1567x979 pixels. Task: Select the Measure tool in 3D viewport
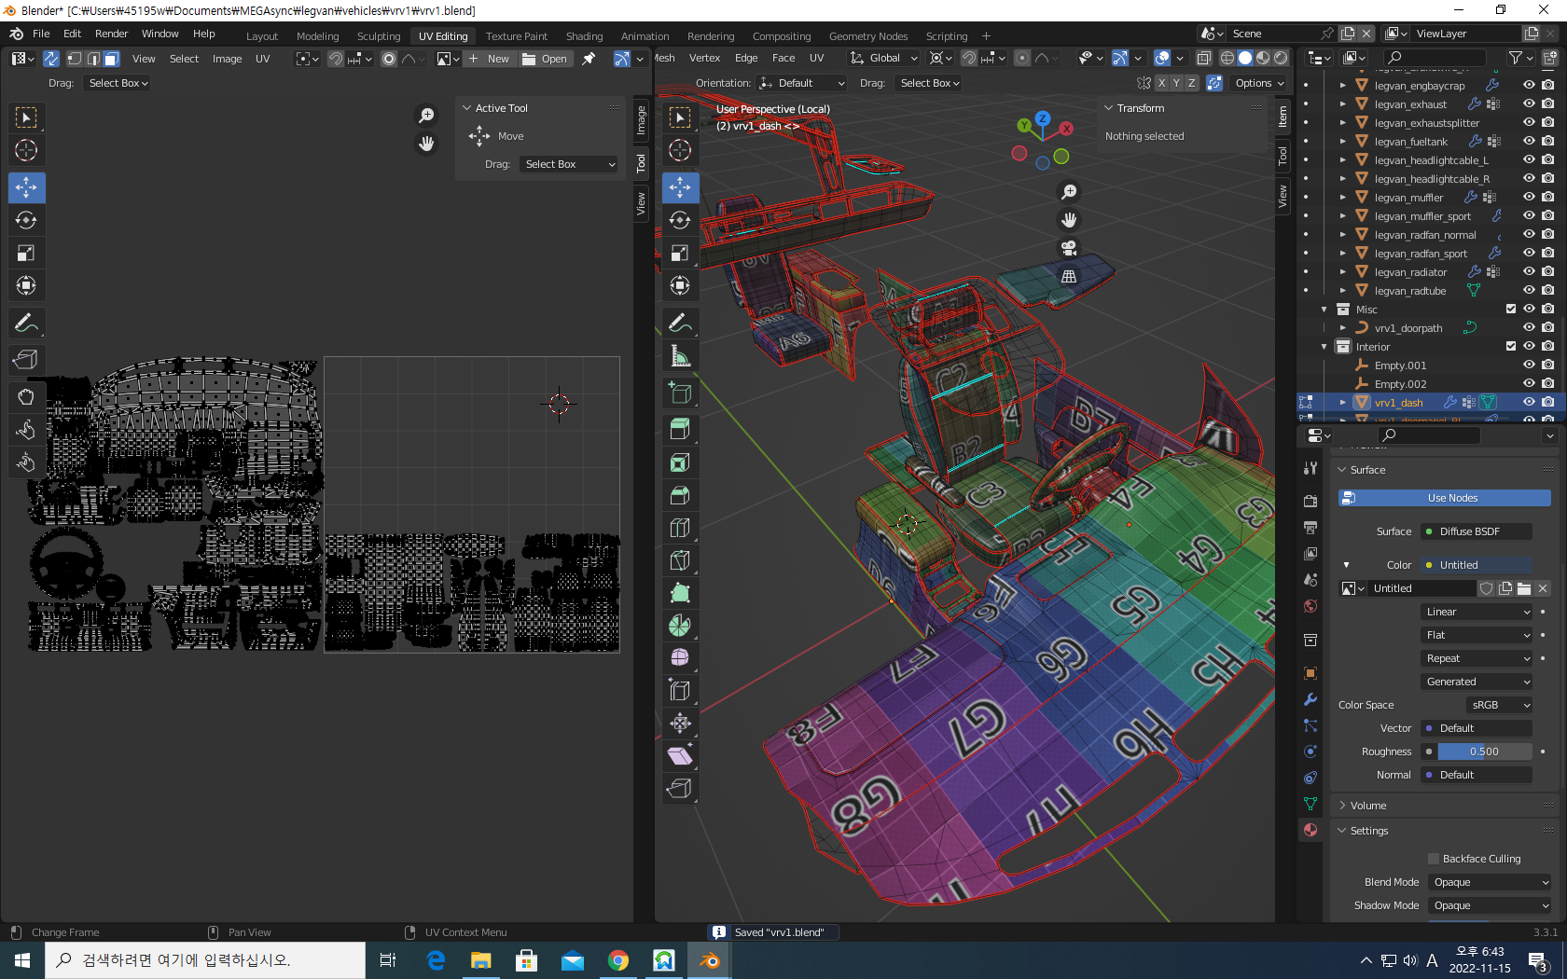point(680,355)
